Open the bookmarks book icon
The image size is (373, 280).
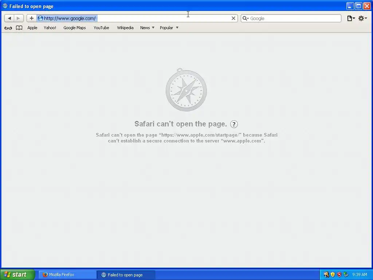19,28
